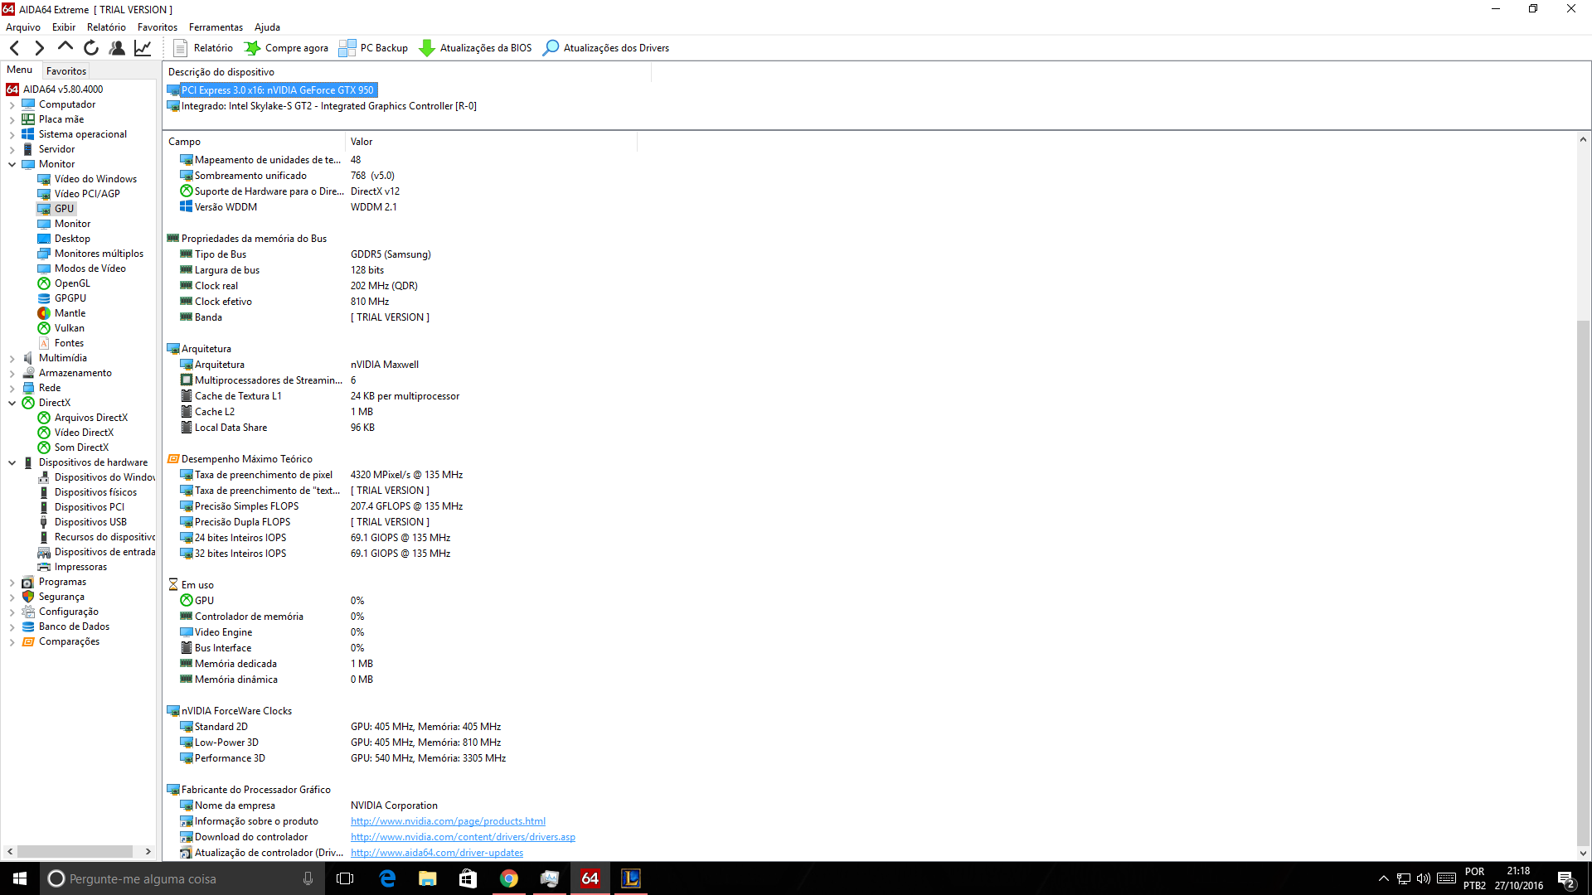Collapse Dispositivos de hardware node
The height and width of the screenshot is (895, 1592).
[x=12, y=463]
